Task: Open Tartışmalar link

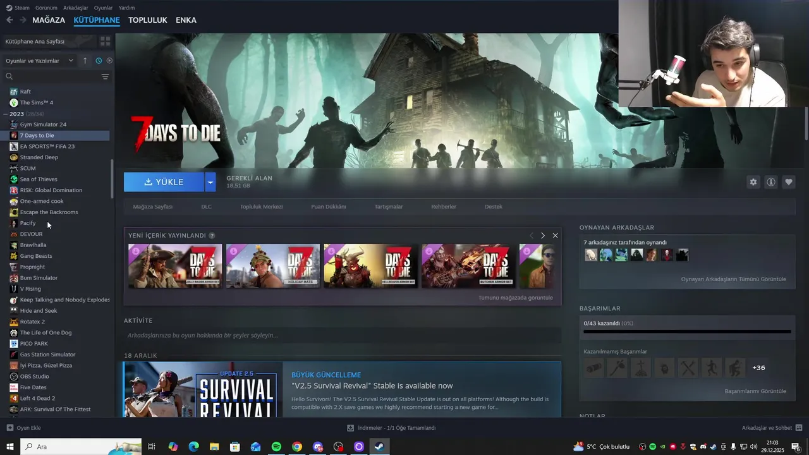Action: point(389,207)
